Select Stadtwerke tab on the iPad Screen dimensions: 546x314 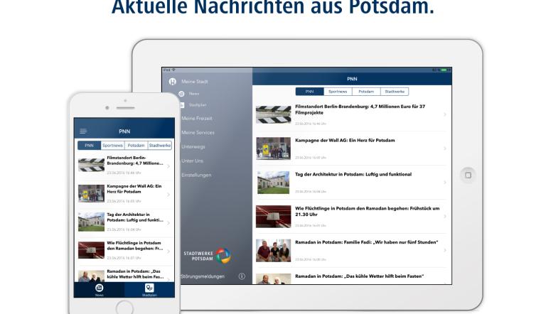coord(395,92)
